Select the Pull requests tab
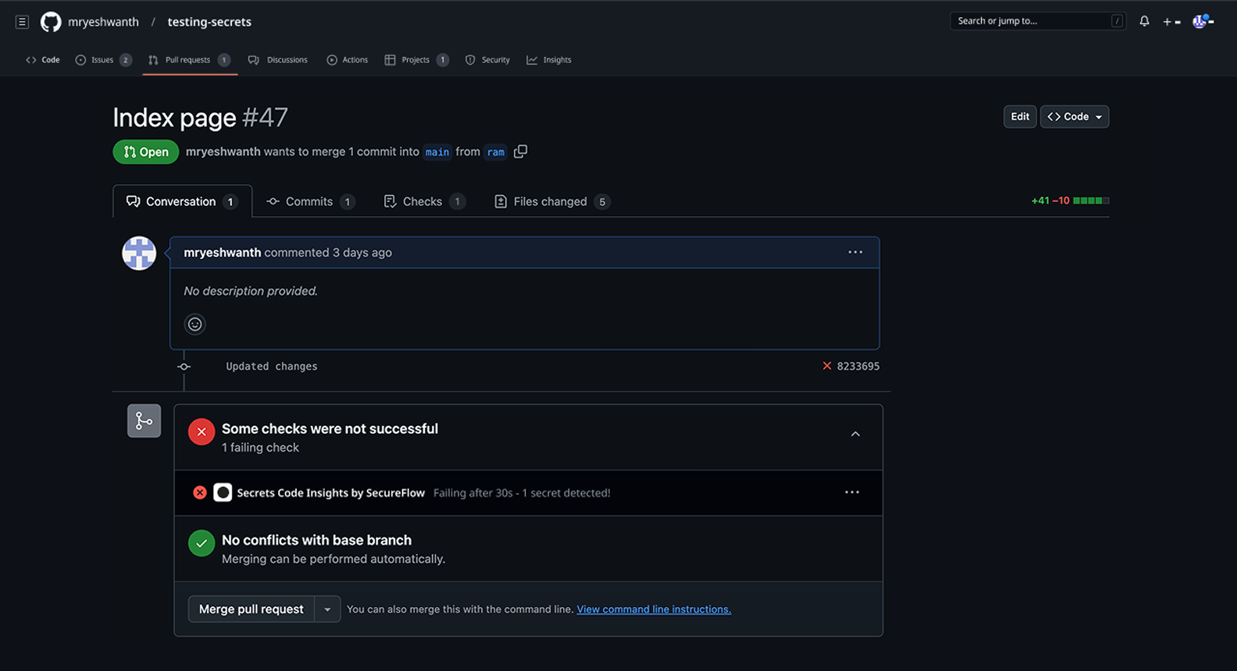 tap(188, 60)
